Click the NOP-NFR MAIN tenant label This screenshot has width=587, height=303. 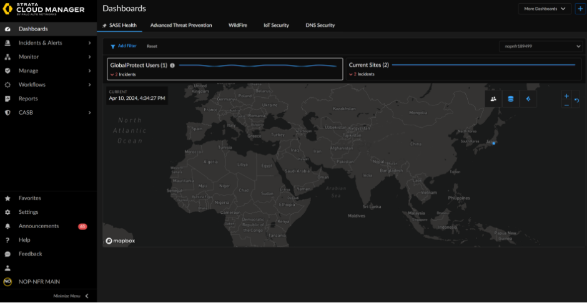click(x=39, y=282)
